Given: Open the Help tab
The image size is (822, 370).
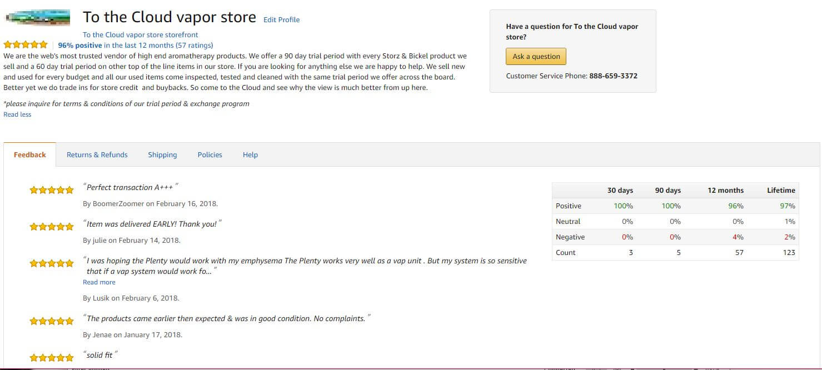Looking at the screenshot, I should [x=250, y=155].
